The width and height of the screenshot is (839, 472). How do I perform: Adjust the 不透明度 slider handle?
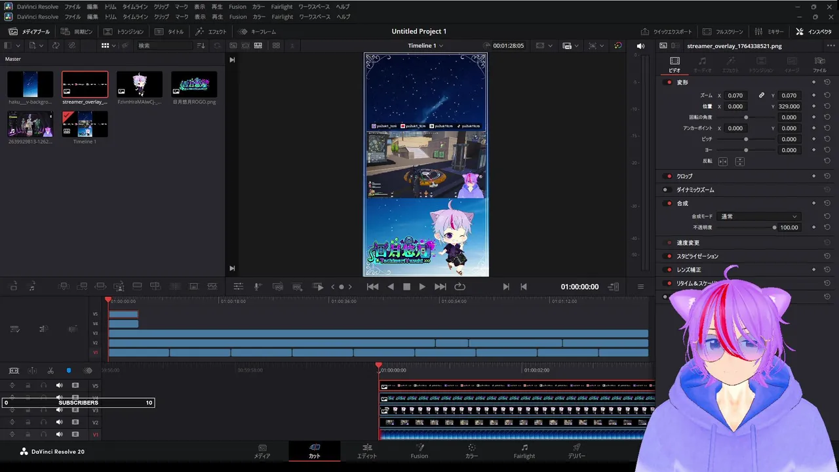point(774,227)
